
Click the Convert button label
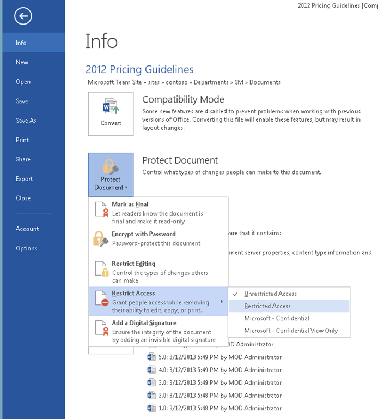click(x=111, y=123)
